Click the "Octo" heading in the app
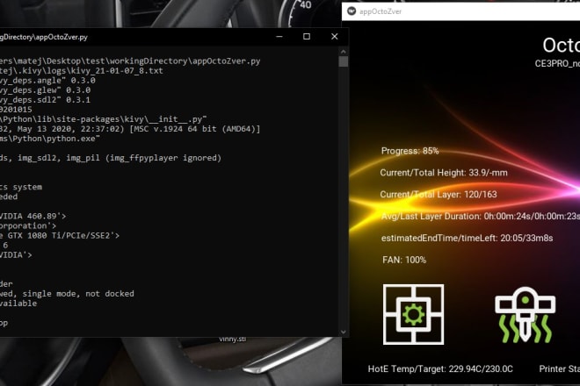The image size is (580, 386). (x=561, y=46)
